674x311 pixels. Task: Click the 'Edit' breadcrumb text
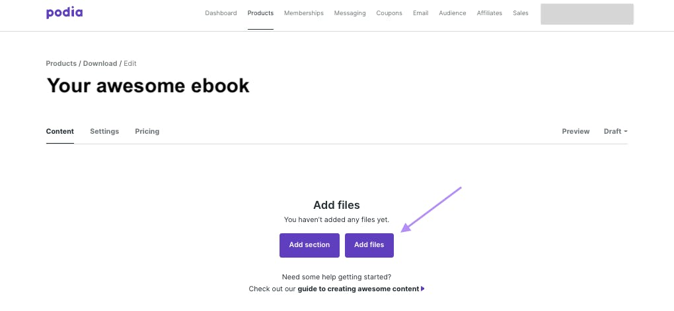[130, 63]
